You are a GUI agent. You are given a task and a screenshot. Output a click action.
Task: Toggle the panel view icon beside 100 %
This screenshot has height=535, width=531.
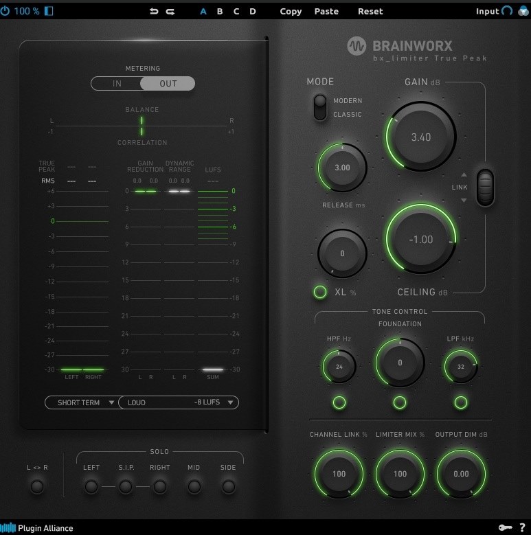[49, 11]
